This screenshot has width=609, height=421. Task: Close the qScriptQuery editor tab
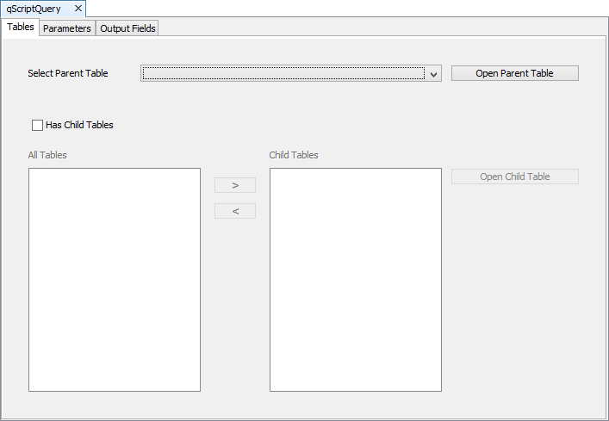(x=78, y=9)
